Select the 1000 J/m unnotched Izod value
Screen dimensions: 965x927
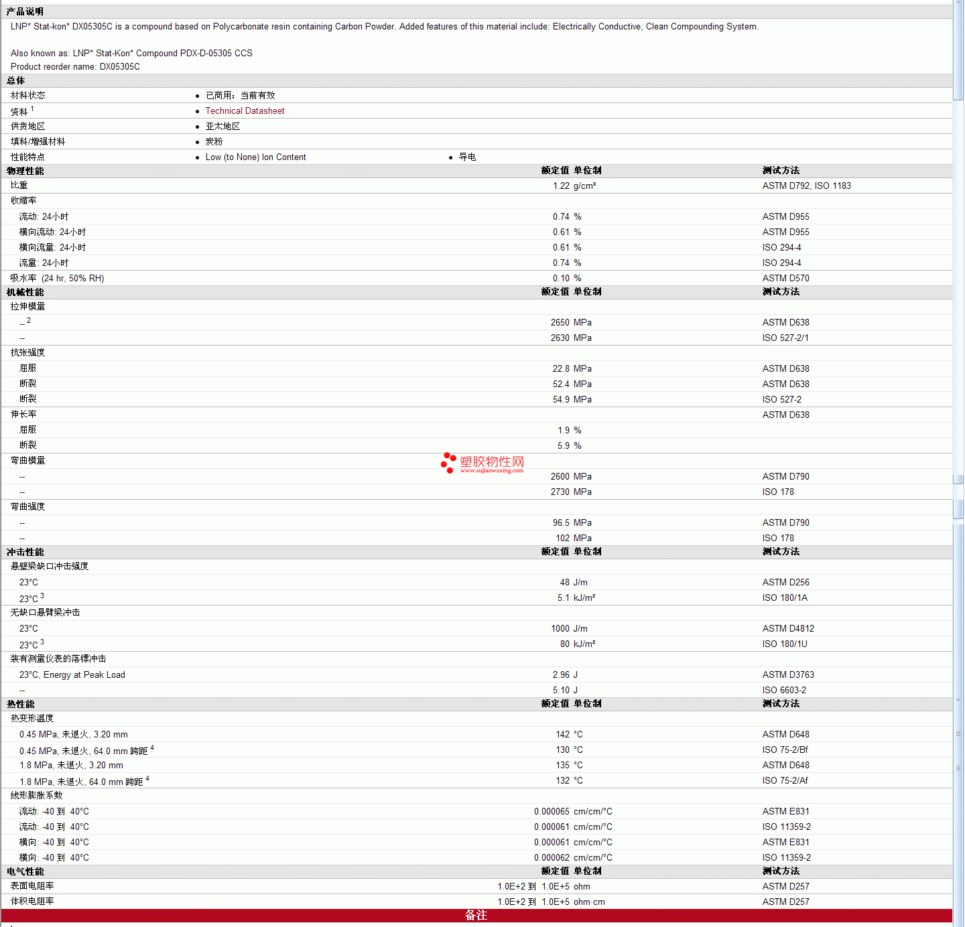(x=569, y=629)
